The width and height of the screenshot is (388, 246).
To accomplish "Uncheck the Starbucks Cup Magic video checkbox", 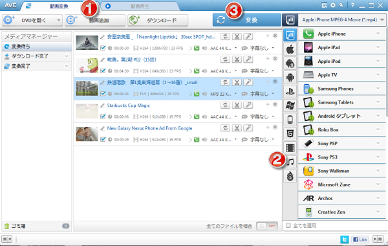I will click(x=103, y=117).
